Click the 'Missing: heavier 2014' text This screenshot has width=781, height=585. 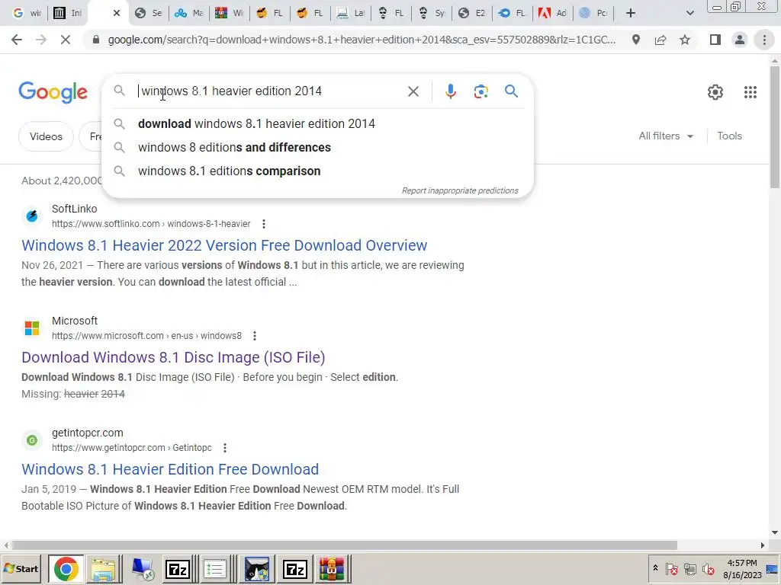tap(73, 394)
